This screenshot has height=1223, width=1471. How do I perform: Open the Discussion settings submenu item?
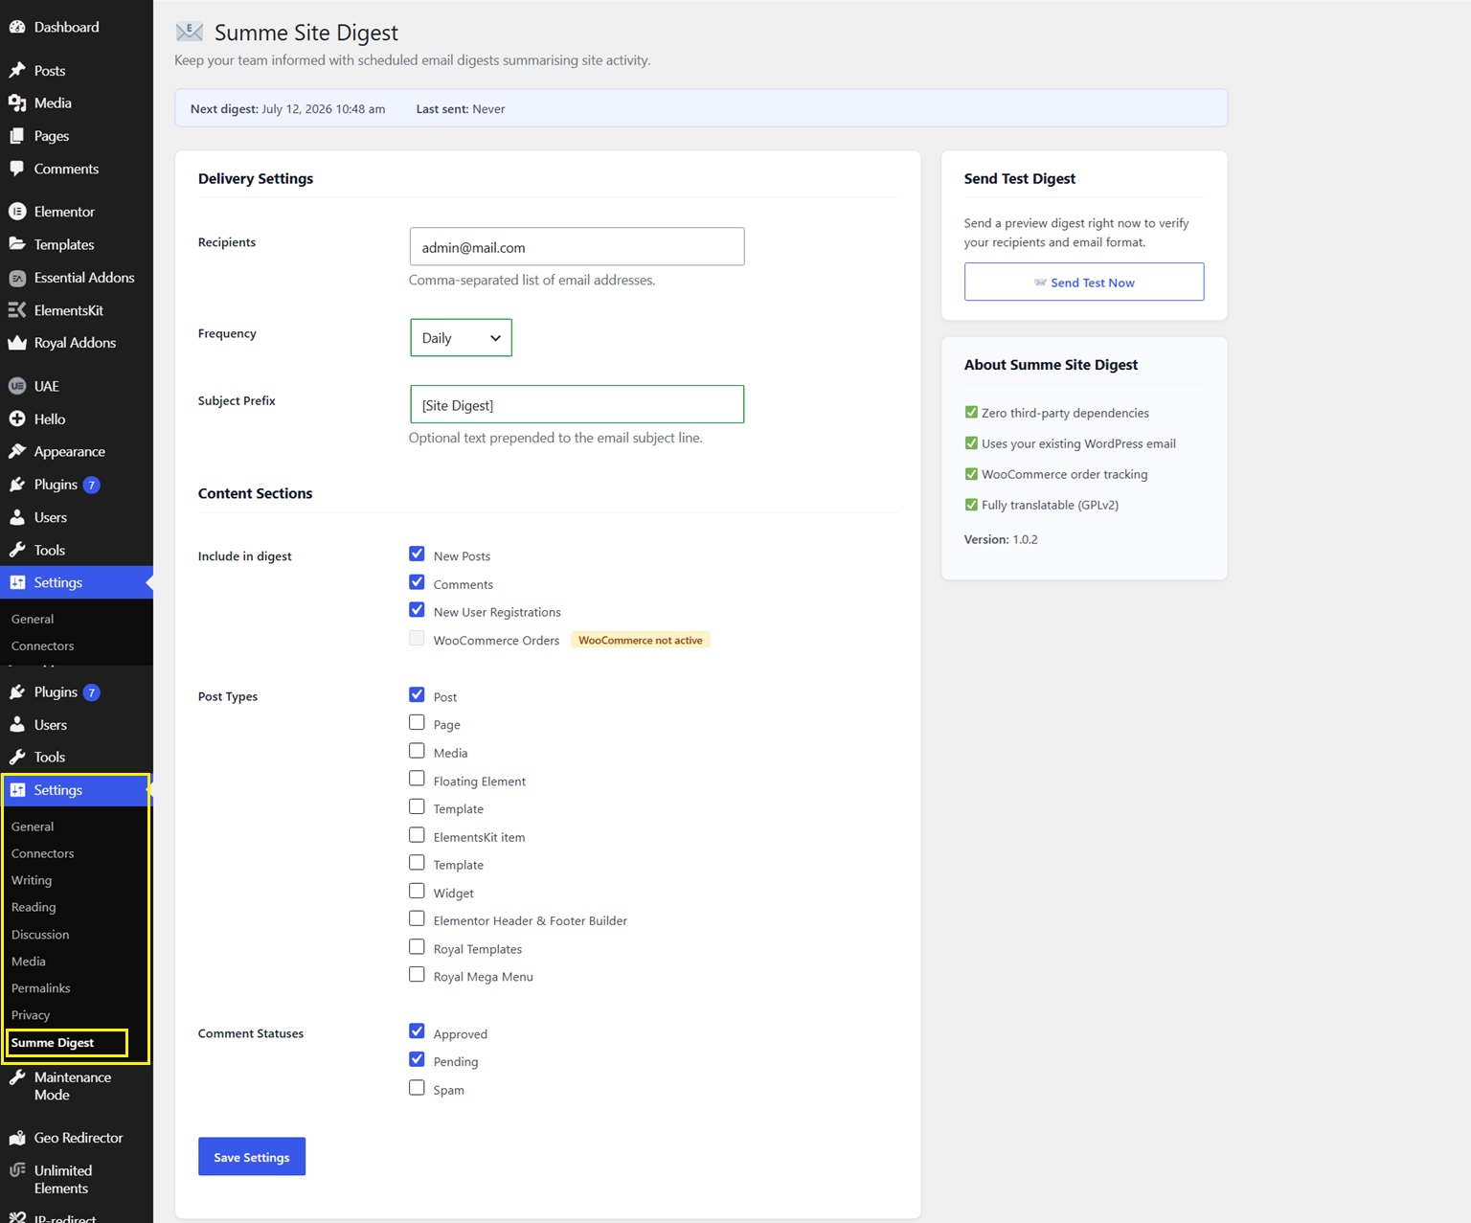coord(40,935)
